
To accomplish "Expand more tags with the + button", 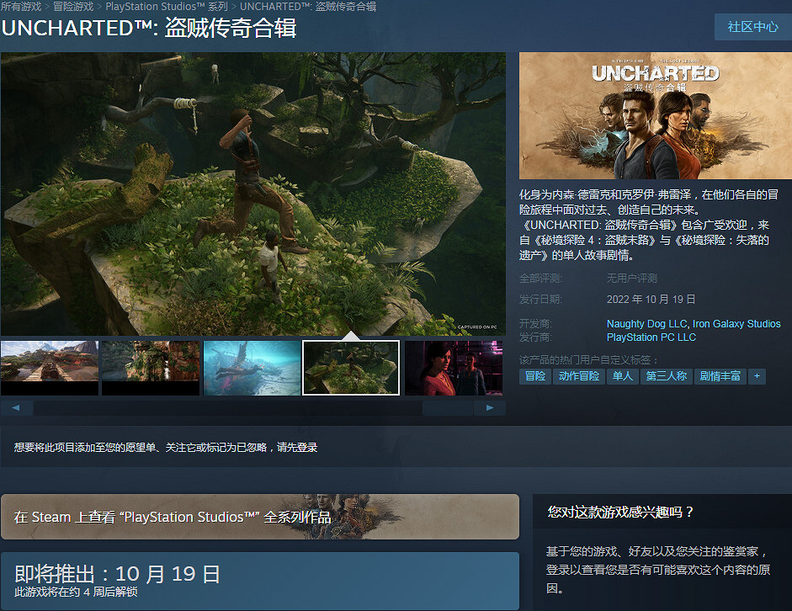I will tap(756, 376).
